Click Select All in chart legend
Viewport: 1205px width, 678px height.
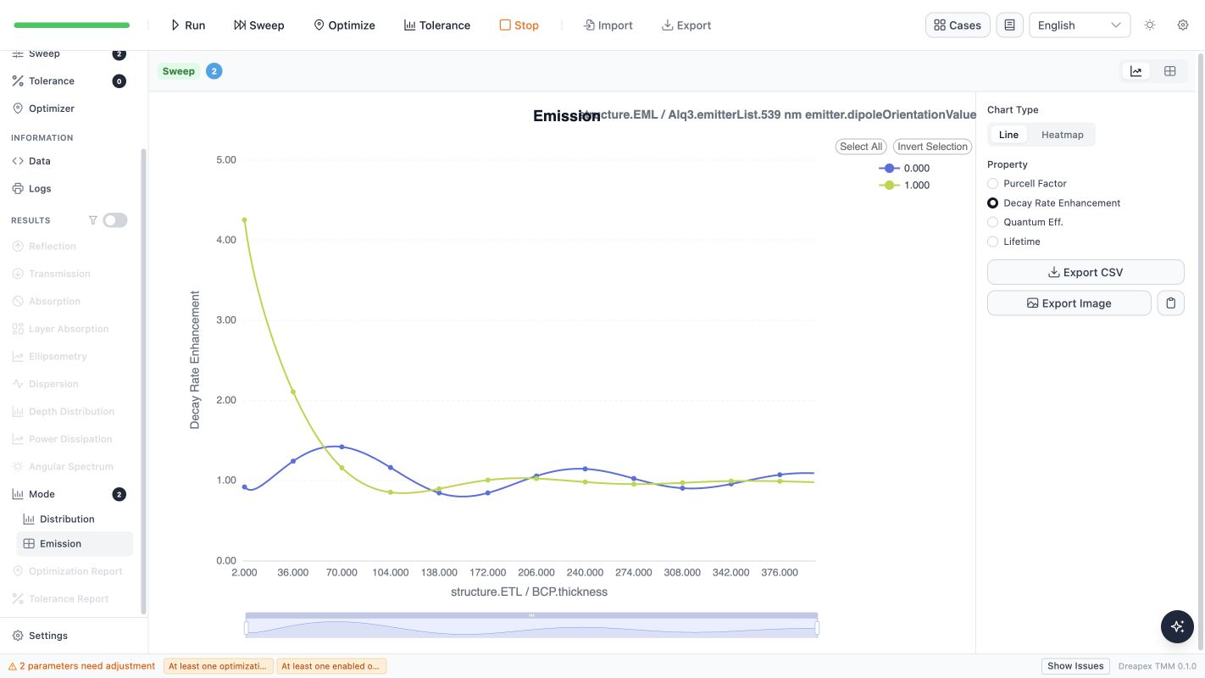click(861, 147)
